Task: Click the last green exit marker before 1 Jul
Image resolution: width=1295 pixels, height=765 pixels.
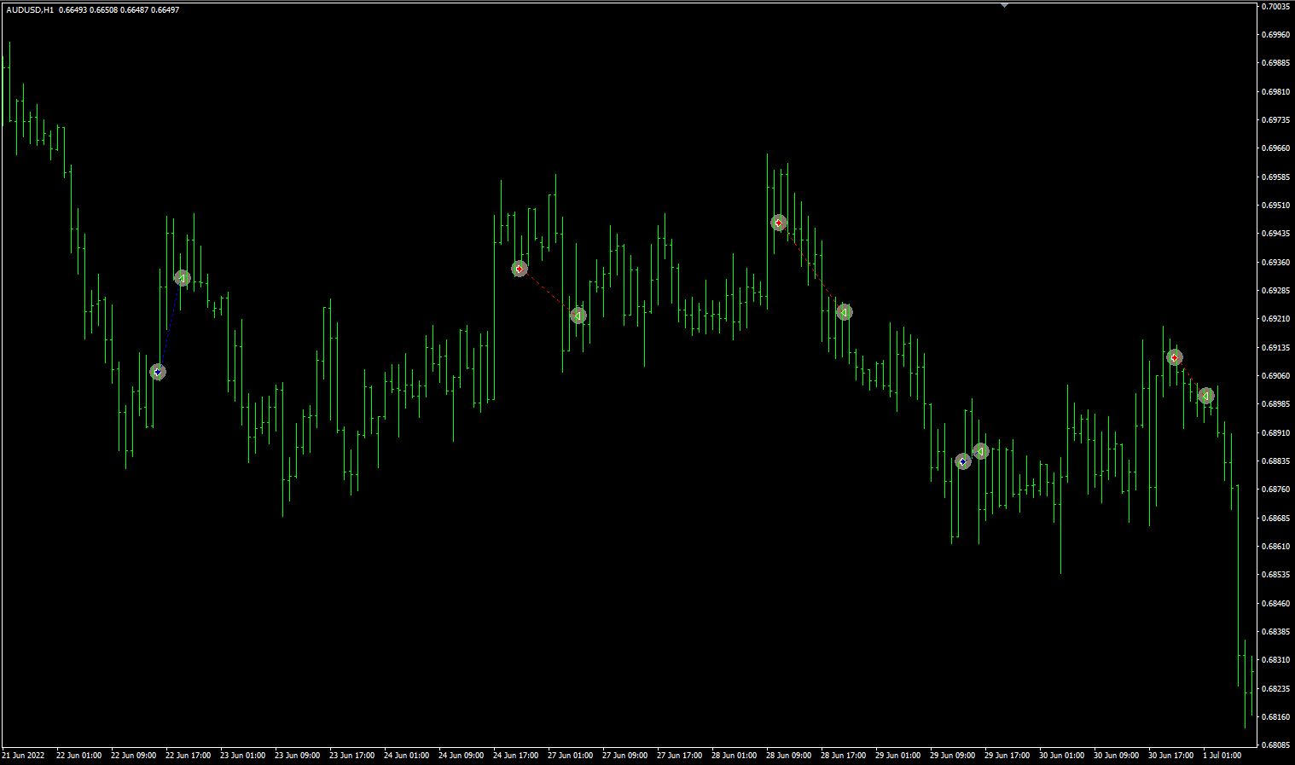Action: point(1205,394)
